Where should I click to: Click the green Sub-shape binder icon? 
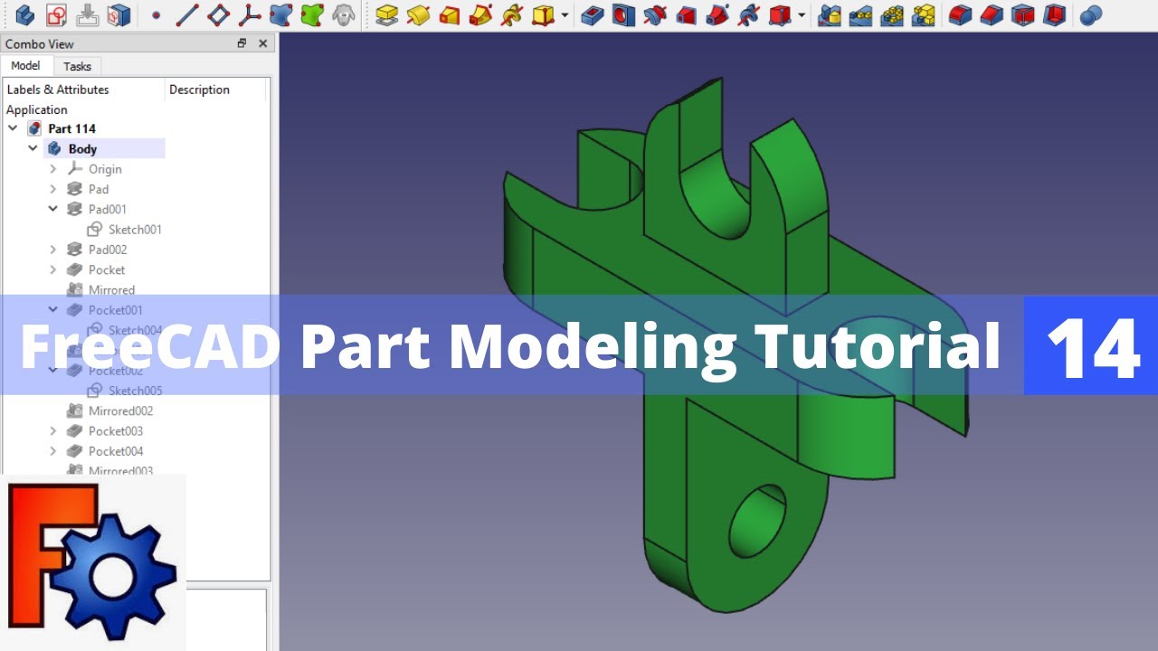(311, 14)
